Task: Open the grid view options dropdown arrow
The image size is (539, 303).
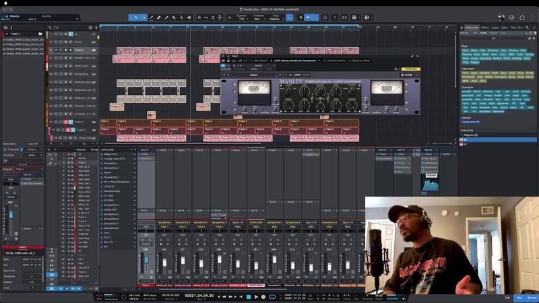Action: click(359, 18)
